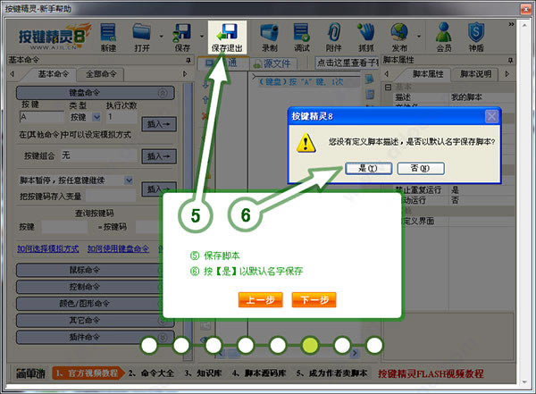Click the 调试 debug icon
Viewport: 536px width, 394px height.
(x=302, y=38)
